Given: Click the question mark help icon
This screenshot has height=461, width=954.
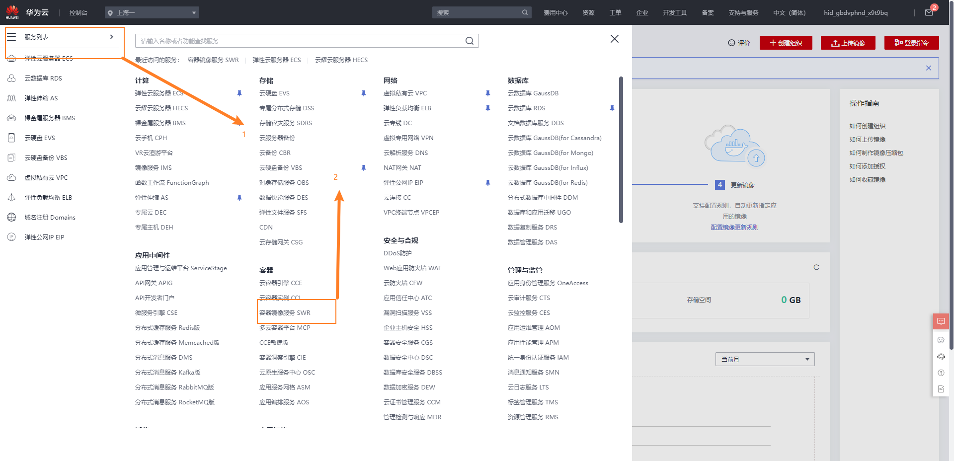Looking at the screenshot, I should point(941,373).
